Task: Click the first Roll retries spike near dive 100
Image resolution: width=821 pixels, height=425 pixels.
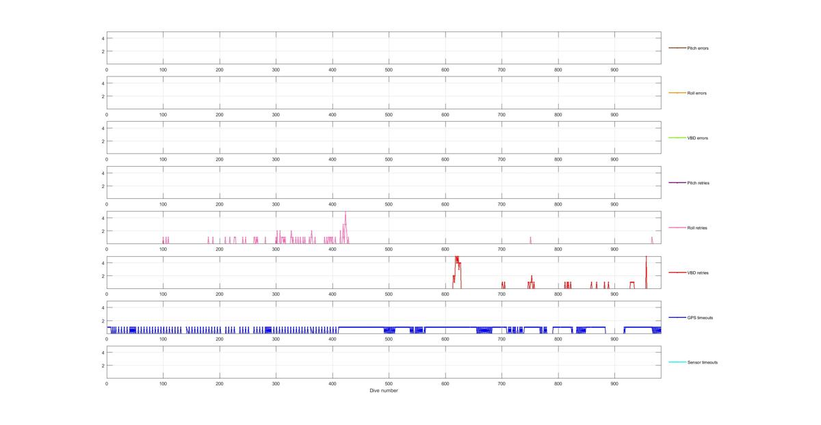Action: pos(164,239)
